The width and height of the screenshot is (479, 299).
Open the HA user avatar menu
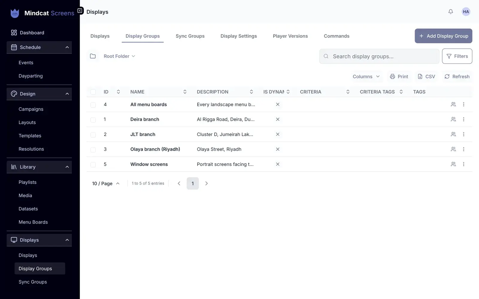click(466, 12)
